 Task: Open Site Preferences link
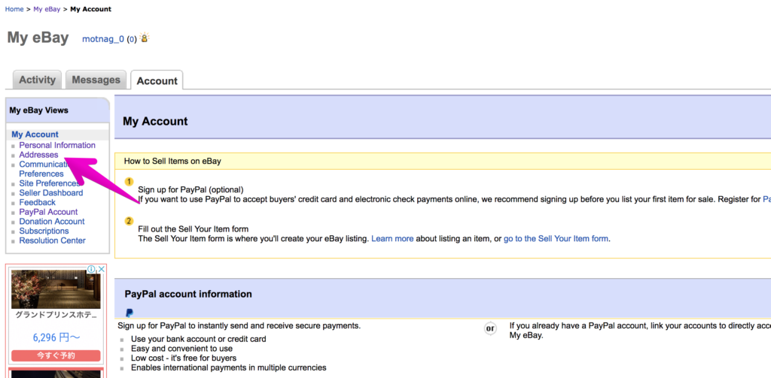(x=49, y=183)
